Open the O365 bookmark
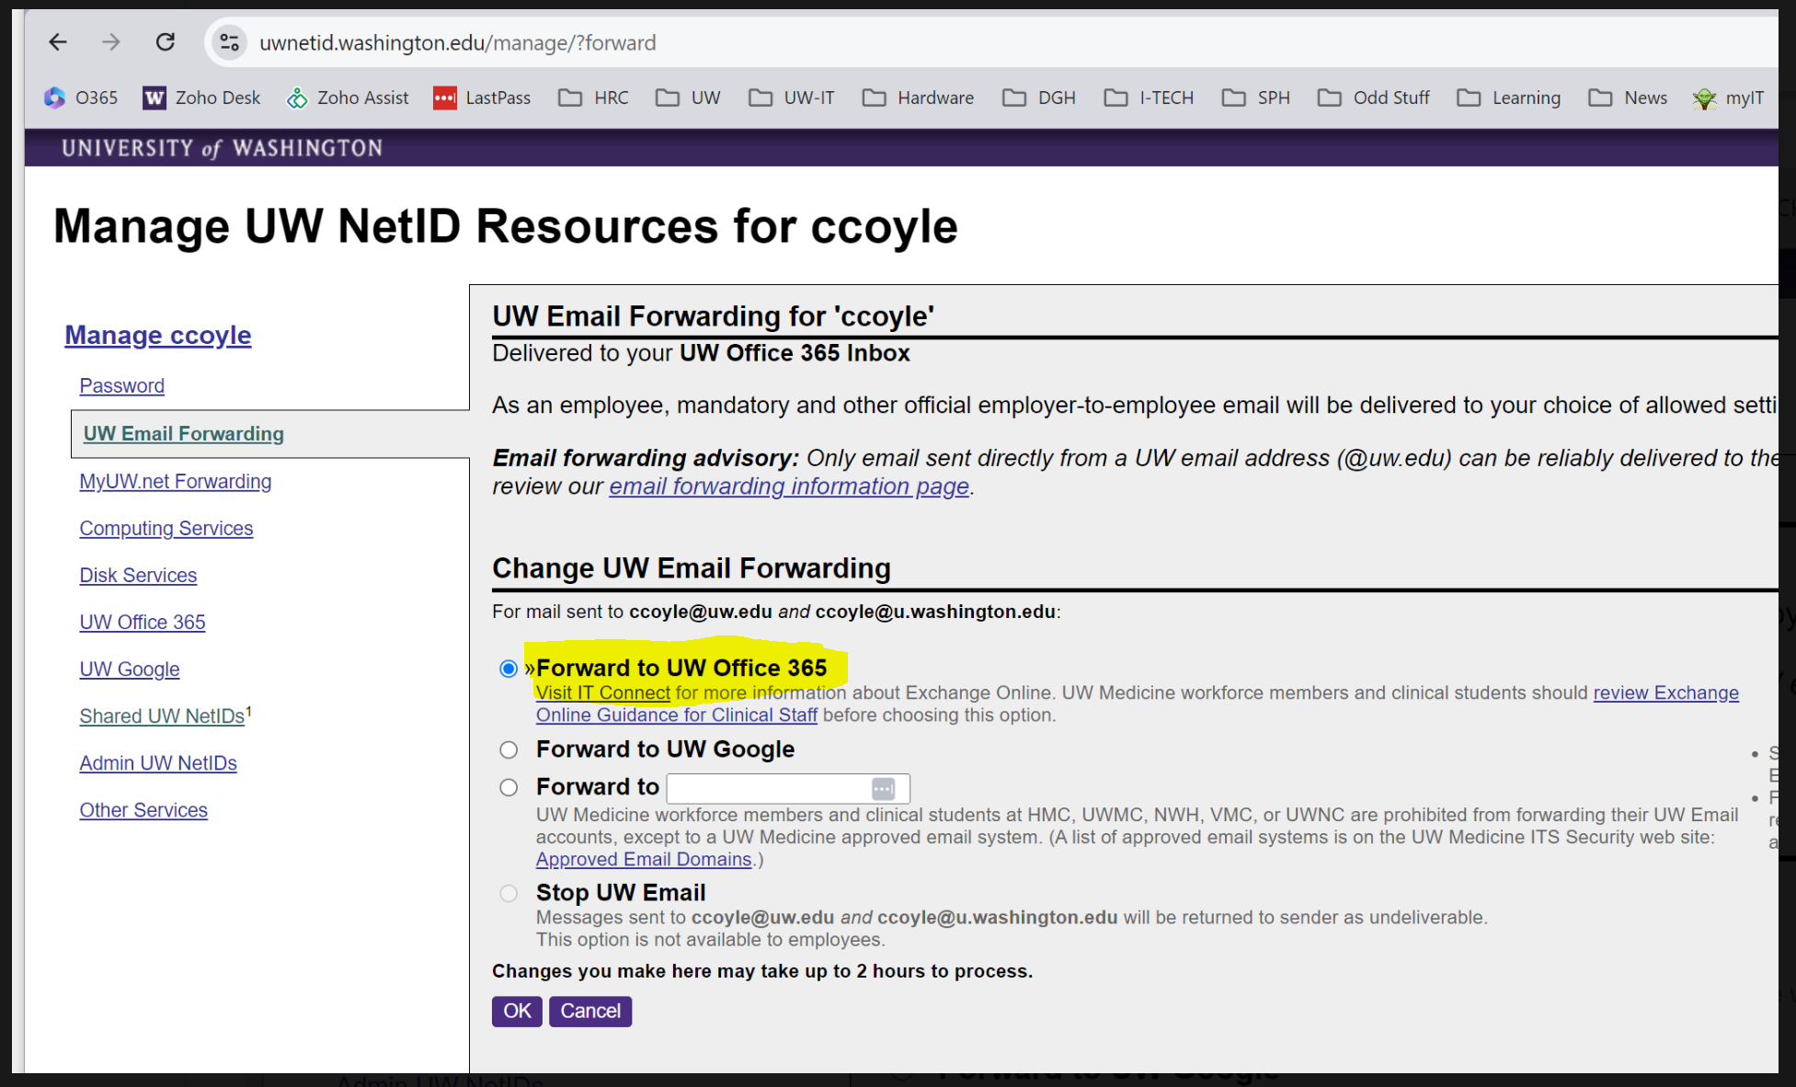The height and width of the screenshot is (1087, 1796). [81, 97]
